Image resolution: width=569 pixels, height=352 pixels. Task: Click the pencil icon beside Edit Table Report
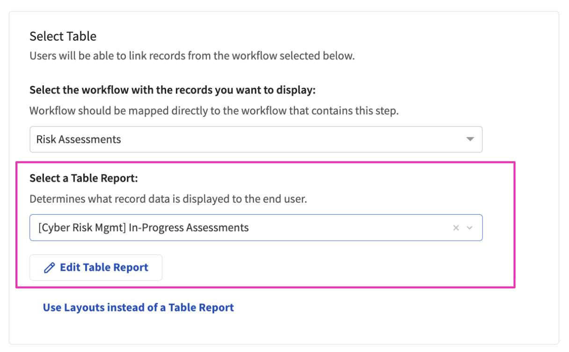(x=49, y=268)
